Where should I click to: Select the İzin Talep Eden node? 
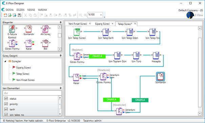pyautogui.click(x=130, y=32)
